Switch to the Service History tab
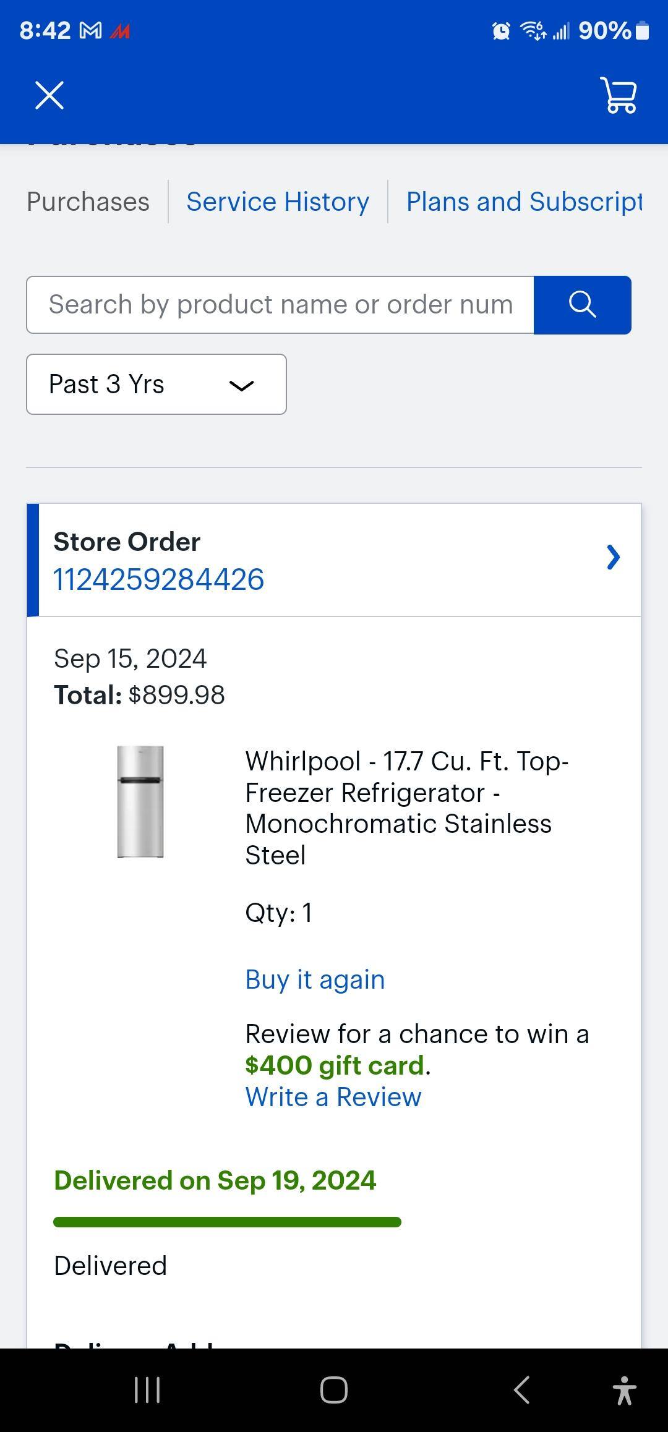 278,202
